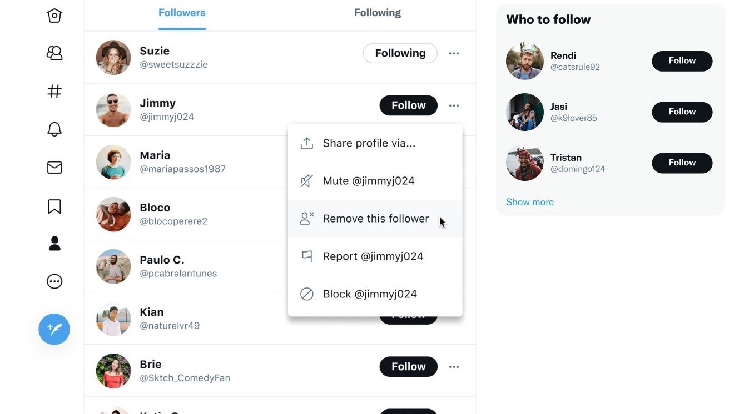Image resolution: width=754 pixels, height=414 pixels.
Task: Open More circle icon in sidebar
Action: coord(54,281)
